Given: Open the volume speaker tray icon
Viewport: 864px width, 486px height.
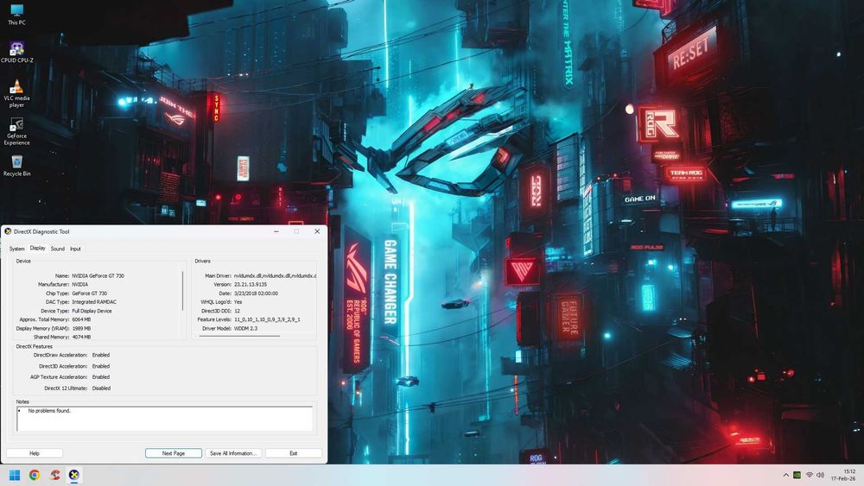Looking at the screenshot, I should (x=821, y=475).
